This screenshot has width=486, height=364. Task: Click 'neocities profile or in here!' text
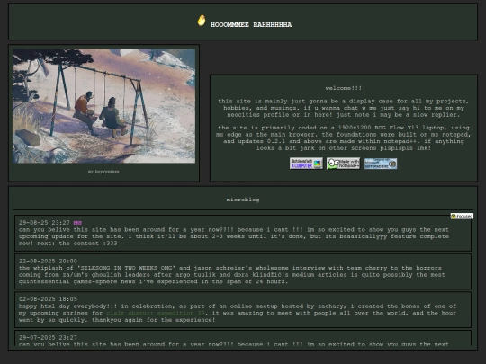(x=280, y=114)
